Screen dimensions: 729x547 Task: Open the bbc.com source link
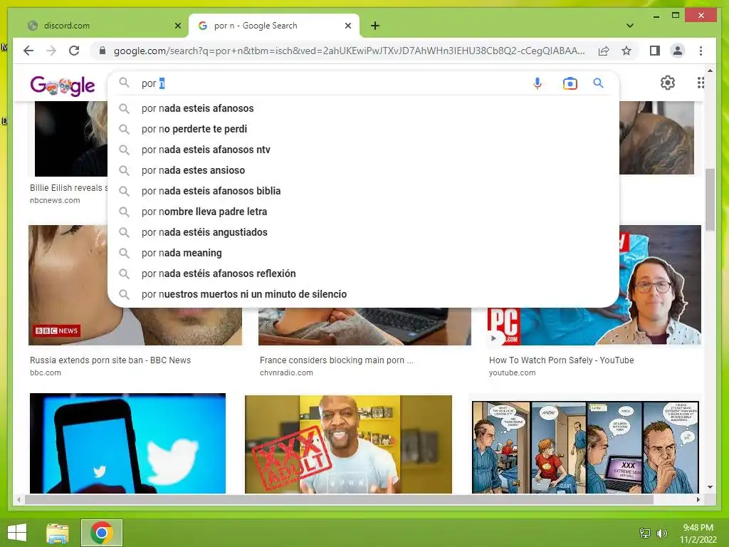point(45,373)
